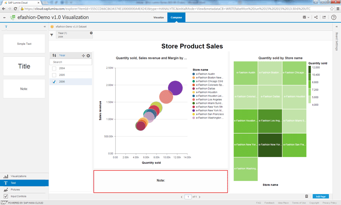Select the Text tab icon in left panel
The image size is (341, 205).
coord(6,27)
